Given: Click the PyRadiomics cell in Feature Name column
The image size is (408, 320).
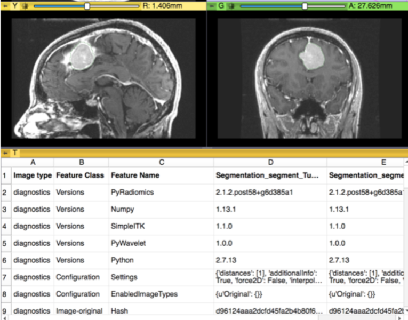Looking at the screenshot, I should (131, 192).
